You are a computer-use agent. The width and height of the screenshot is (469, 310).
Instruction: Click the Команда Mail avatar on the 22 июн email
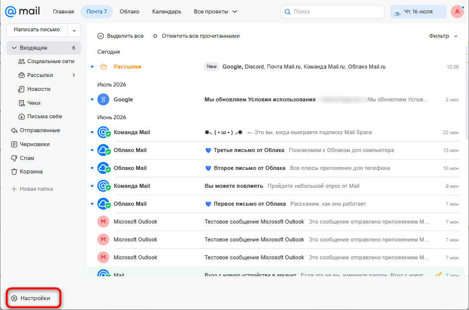click(103, 132)
